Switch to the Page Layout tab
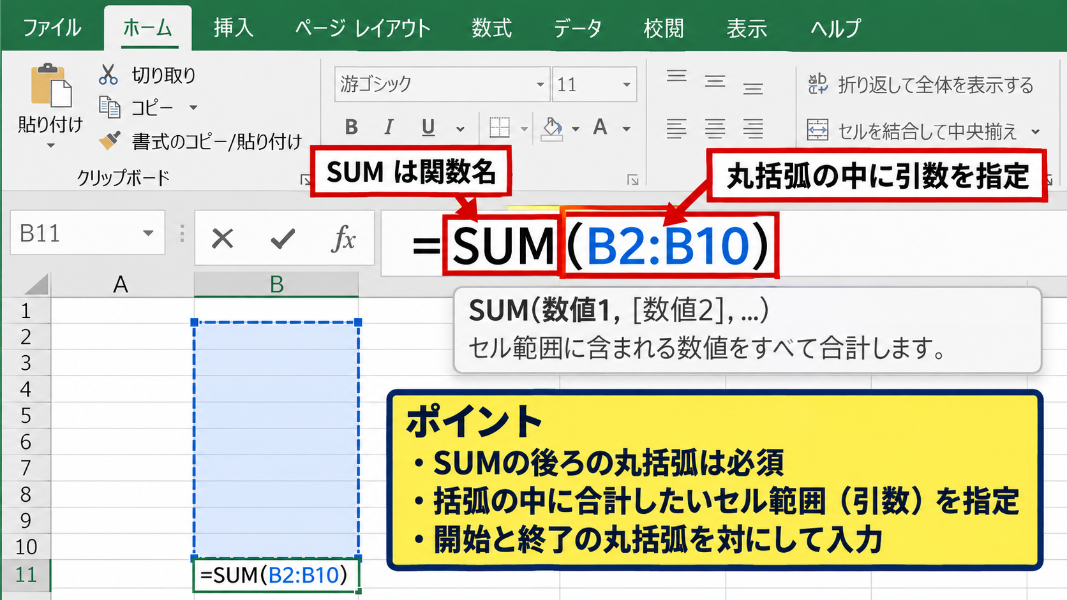Image resolution: width=1067 pixels, height=600 pixels. tap(362, 28)
